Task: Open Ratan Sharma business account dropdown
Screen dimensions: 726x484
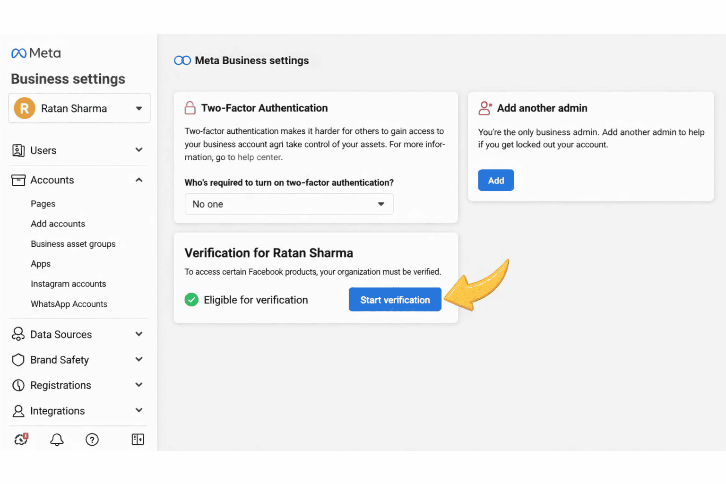Action: coord(79,108)
